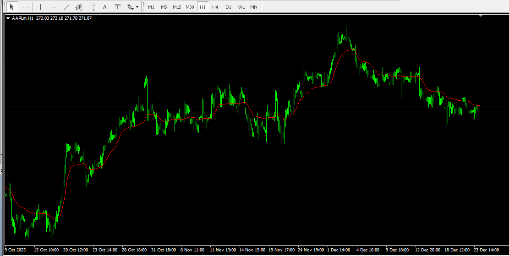Activate the crosshair tool
Image resolution: width=509 pixels, height=256 pixels.
(25, 7)
